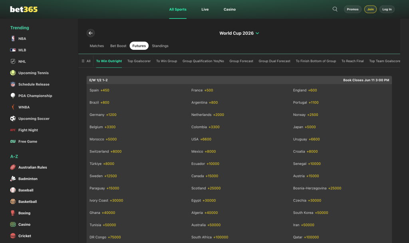
Task: Open Group Qualification Yes/No tab
Action: (x=203, y=61)
